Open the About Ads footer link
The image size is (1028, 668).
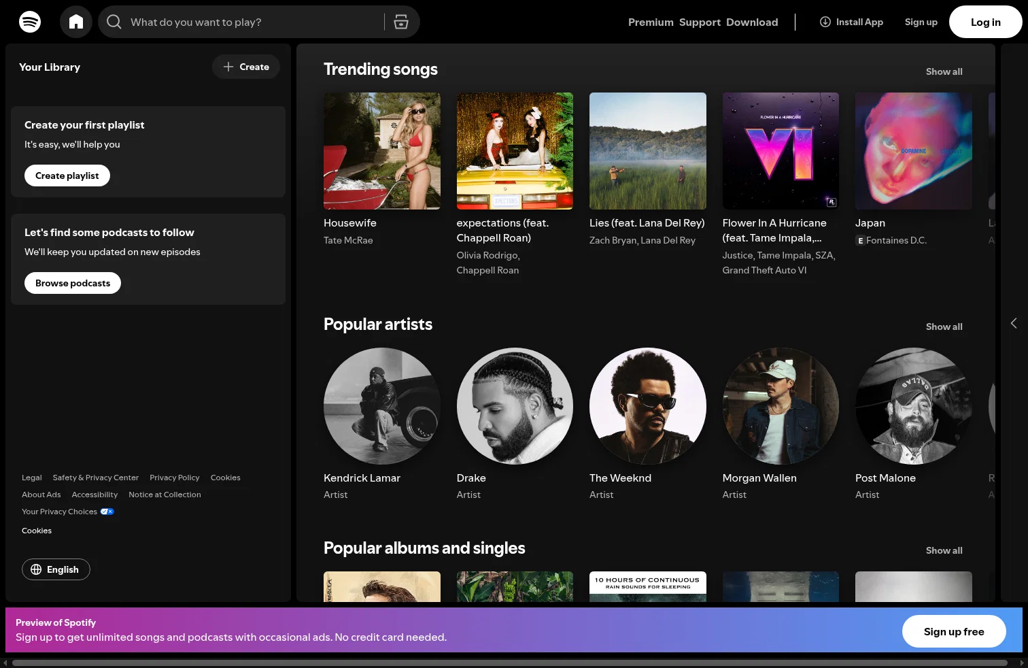click(x=41, y=495)
